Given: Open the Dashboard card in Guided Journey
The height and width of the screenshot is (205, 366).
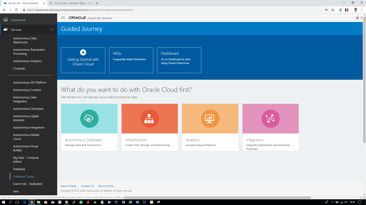Looking at the screenshot, I should point(179,60).
